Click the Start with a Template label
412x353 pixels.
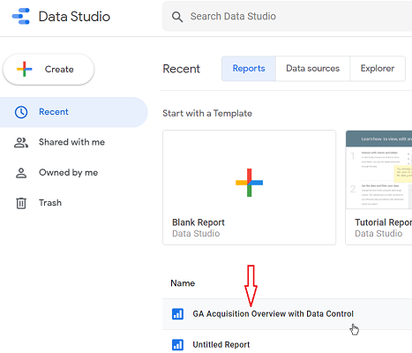(x=207, y=114)
